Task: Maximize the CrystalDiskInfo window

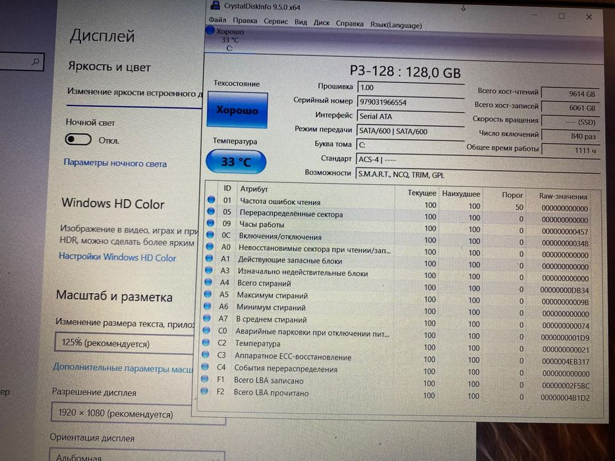Action: pos(562,16)
